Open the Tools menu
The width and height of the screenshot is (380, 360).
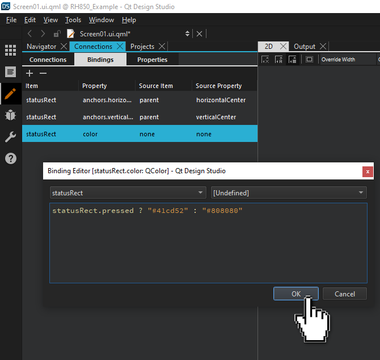point(73,20)
